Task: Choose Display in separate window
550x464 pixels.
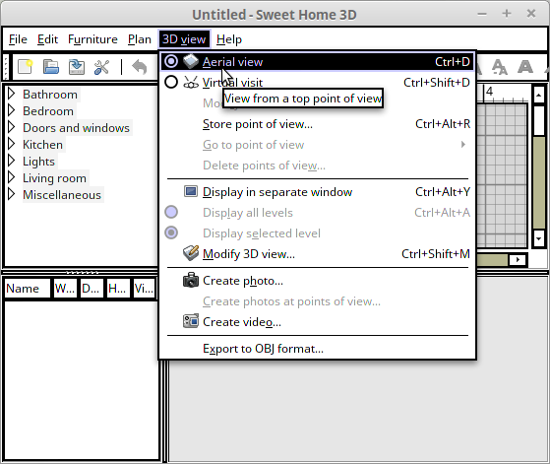Action: click(318, 192)
